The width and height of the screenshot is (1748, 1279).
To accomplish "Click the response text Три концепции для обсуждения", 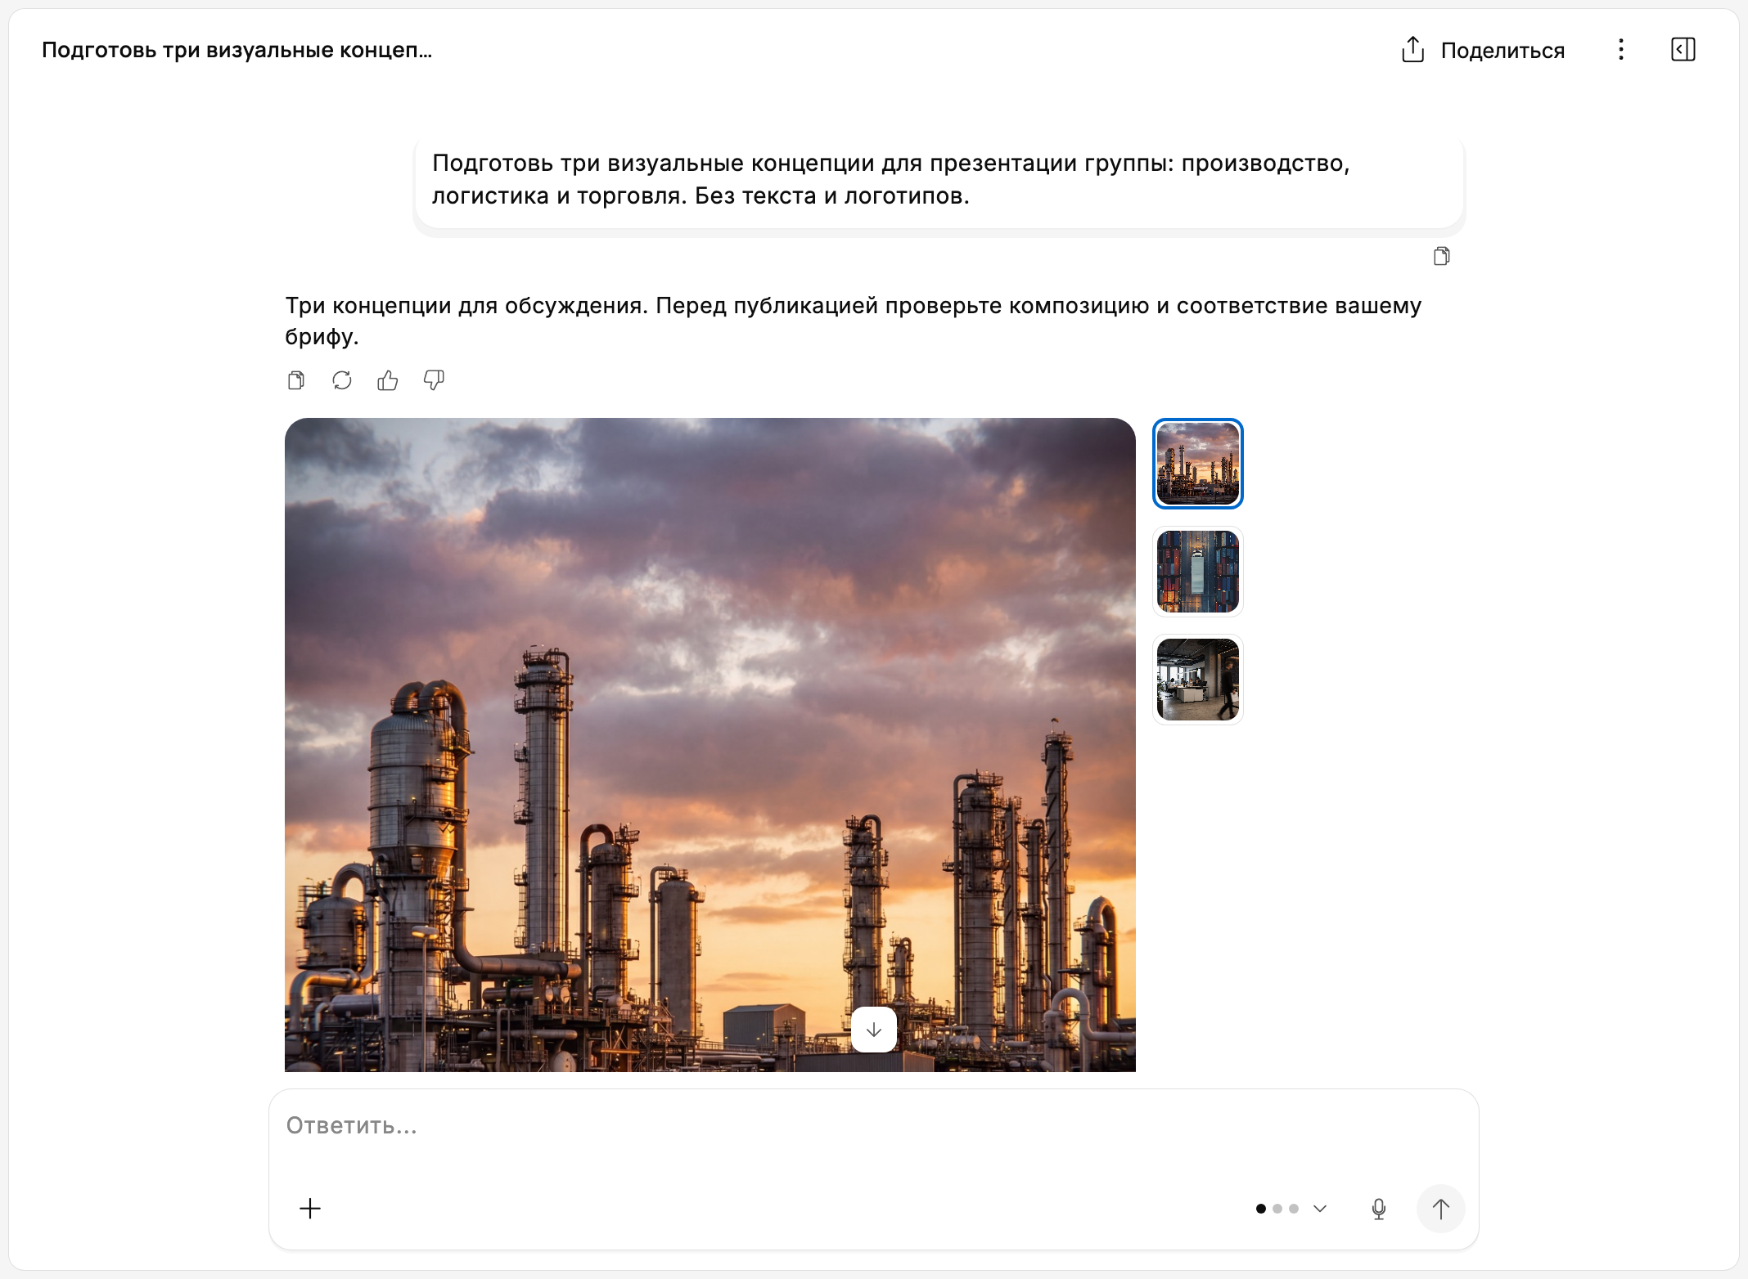I will coord(466,306).
